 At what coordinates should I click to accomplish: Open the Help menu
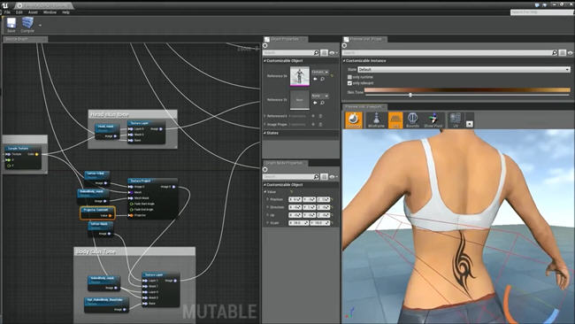click(65, 12)
